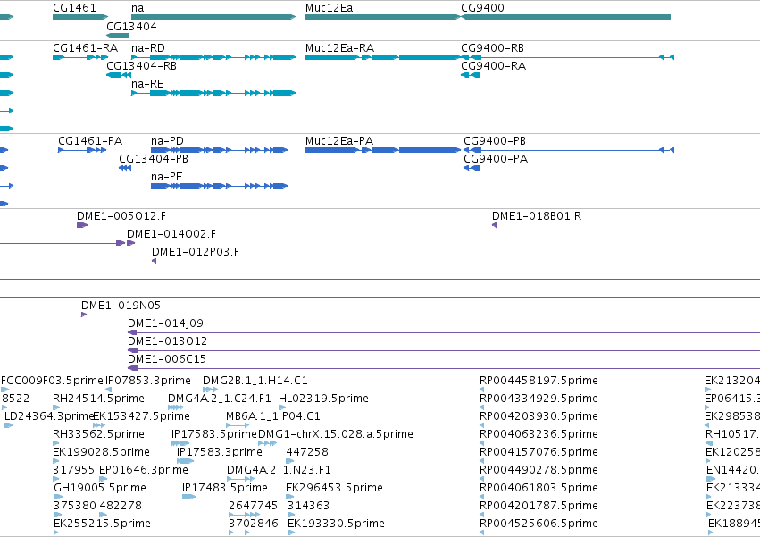Click the Muc12Ea gene bar

[383, 17]
